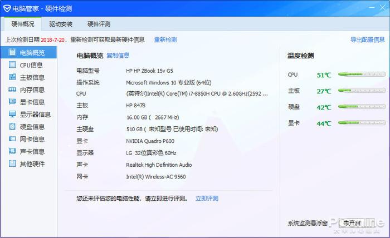
Task: Click the motherboard value HP 847B
Action: click(136, 106)
